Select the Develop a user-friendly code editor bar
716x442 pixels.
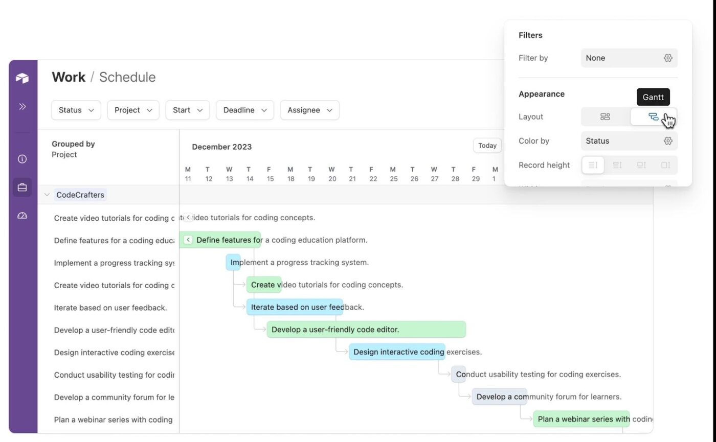pyautogui.click(x=365, y=329)
